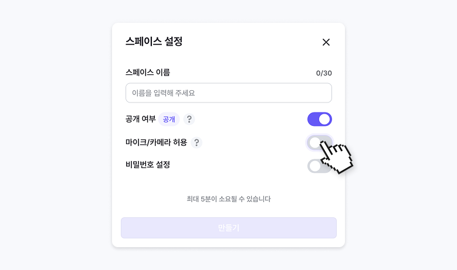Click the 스페이스 설정 dialog title
The width and height of the screenshot is (457, 270).
154,42
